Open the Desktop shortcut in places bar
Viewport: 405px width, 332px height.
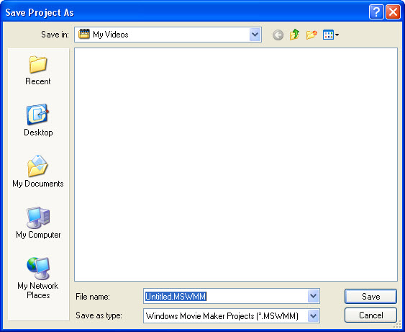38,120
